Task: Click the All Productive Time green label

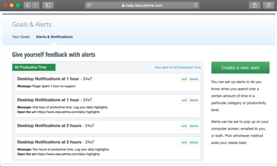Action: click(34, 67)
